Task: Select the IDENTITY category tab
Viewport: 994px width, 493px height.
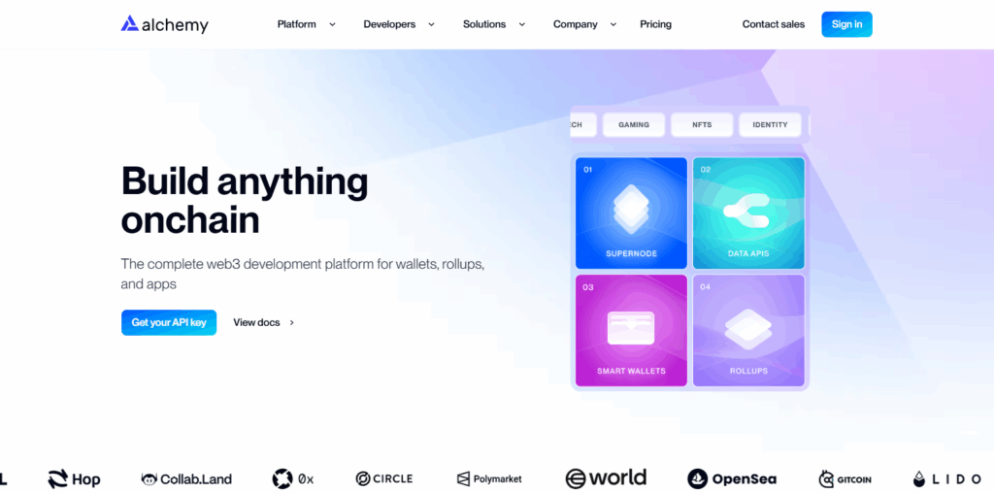Action: click(770, 125)
